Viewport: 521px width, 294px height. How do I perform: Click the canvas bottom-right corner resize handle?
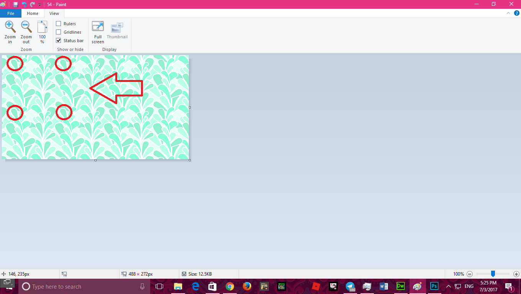coord(190,160)
